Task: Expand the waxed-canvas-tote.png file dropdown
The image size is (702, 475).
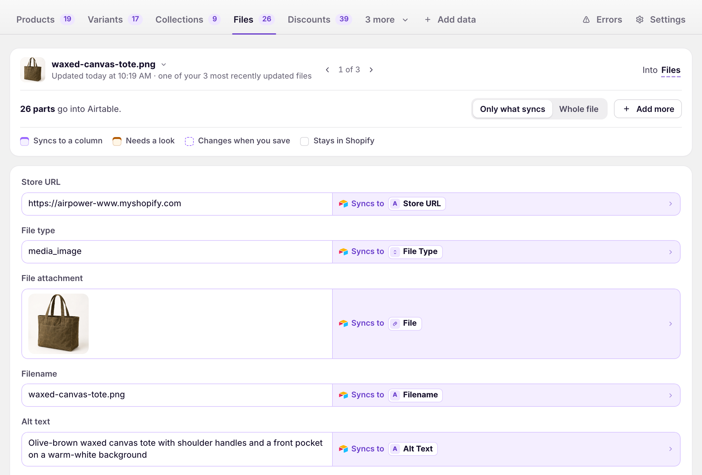Action: [164, 64]
